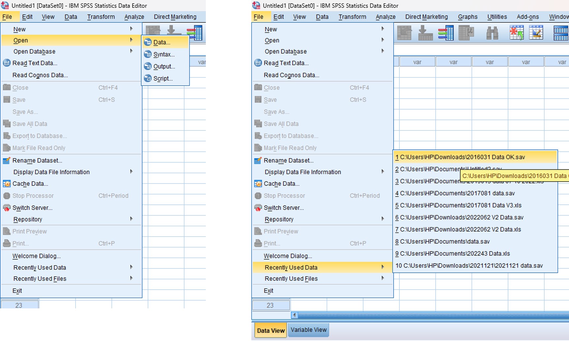The image size is (569, 341).
Task: Click Read Text Data icon in left menu
Action: click(7, 63)
